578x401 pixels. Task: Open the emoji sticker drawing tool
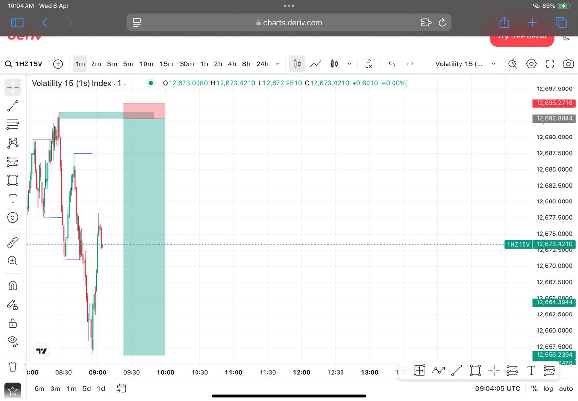pyautogui.click(x=13, y=217)
